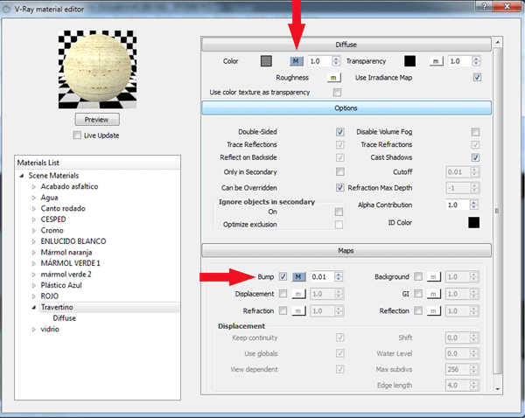Select MÁRMOL VERDE 1 material

pyautogui.click(x=70, y=263)
